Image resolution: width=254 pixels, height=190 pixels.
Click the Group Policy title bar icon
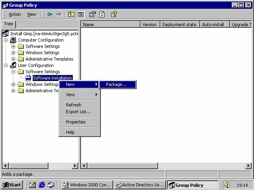[5, 5]
